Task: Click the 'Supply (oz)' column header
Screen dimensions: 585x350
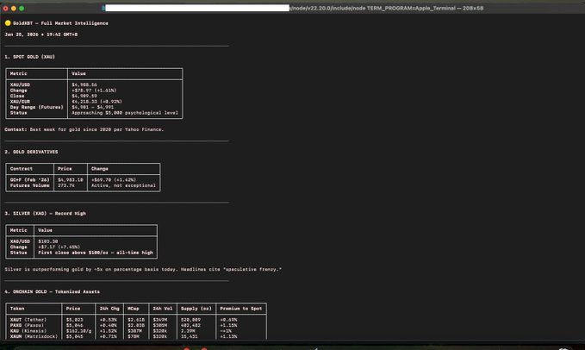Action: point(196,309)
